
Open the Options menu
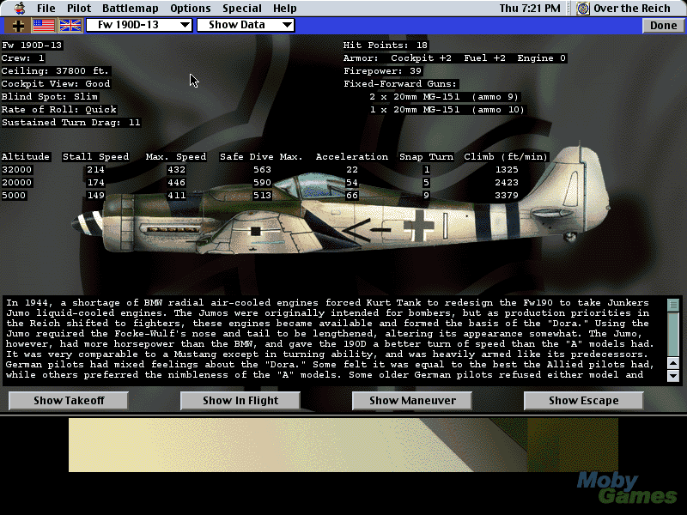(190, 9)
